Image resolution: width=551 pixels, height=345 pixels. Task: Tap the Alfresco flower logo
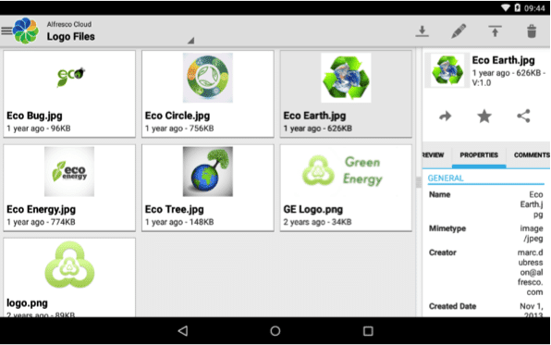(26, 31)
